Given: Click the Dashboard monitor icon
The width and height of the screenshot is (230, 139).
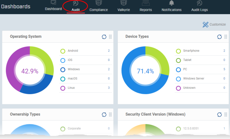Looking at the screenshot, I should [53, 3].
